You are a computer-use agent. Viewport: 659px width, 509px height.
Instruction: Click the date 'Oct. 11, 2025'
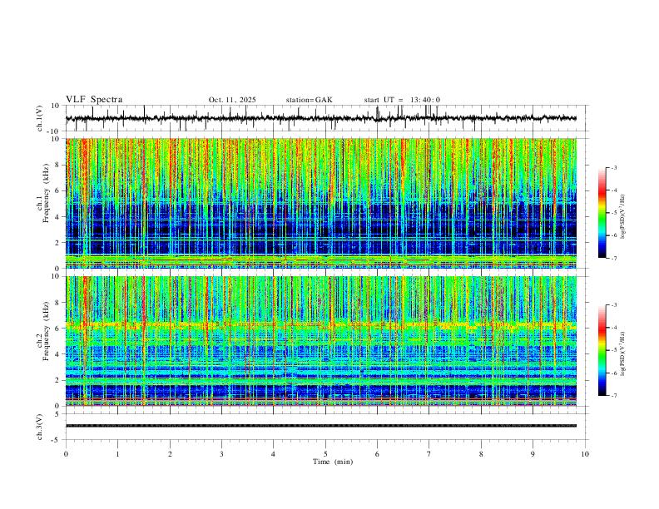click(x=232, y=100)
